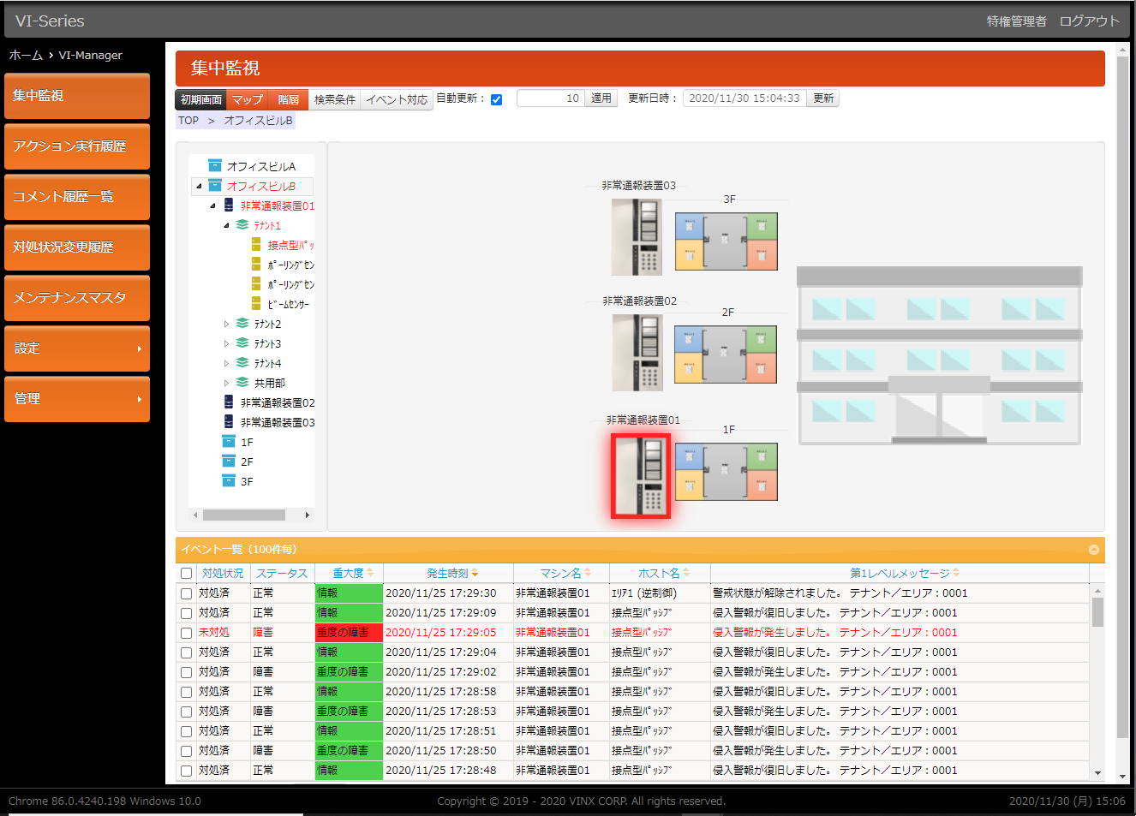1136x816 pixels.
Task: Click the auto-update interval input field
Action: [x=550, y=98]
